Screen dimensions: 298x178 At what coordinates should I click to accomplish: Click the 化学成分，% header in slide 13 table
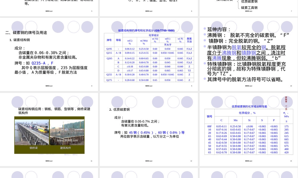247,113
